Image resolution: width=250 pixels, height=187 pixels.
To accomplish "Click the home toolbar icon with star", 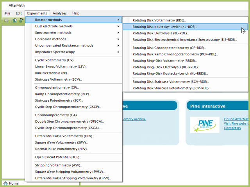I will [15, 20].
